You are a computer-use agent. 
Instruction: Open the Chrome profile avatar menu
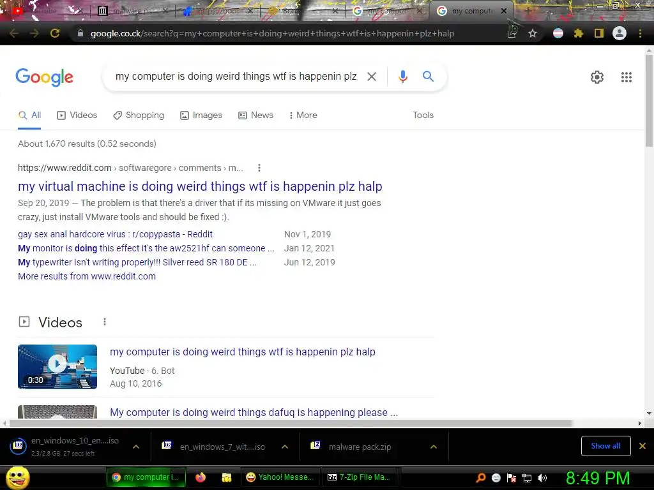620,33
